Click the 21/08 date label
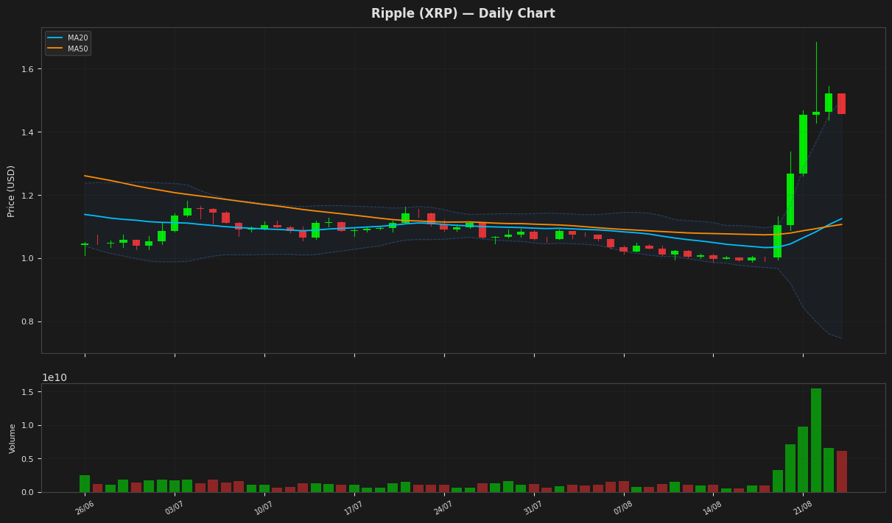The width and height of the screenshot is (892, 523). [x=803, y=508]
